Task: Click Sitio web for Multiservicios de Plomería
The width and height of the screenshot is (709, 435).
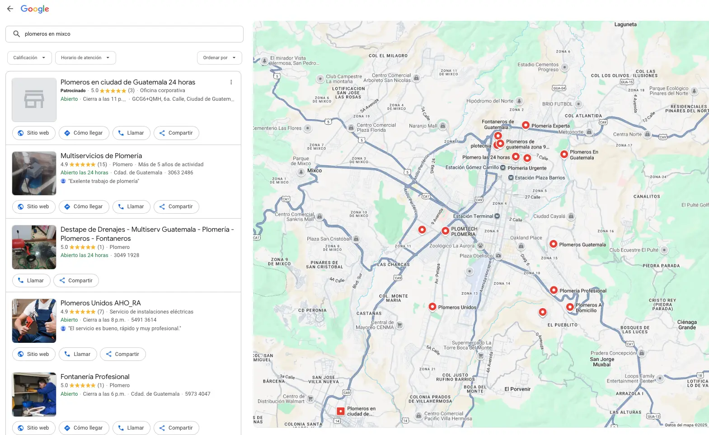Action: pos(33,206)
